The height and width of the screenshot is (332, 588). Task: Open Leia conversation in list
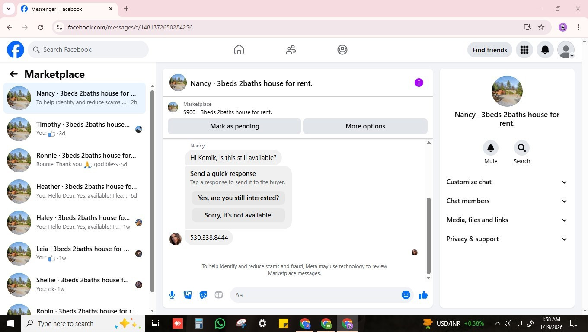(x=74, y=254)
